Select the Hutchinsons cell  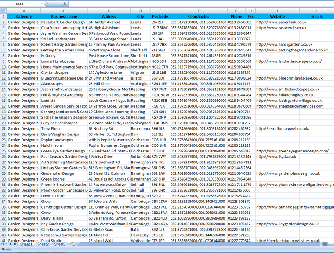64,145
